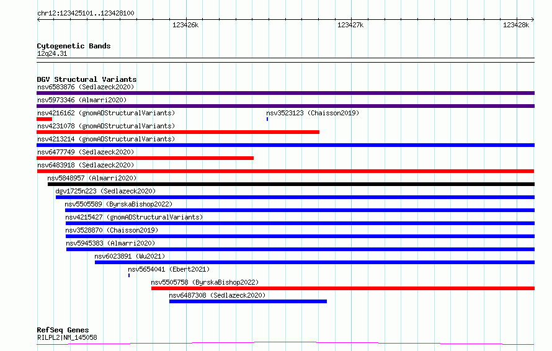Open the nsv5848957 (Almarri2020) label
552x351 pixels.
(x=92, y=178)
